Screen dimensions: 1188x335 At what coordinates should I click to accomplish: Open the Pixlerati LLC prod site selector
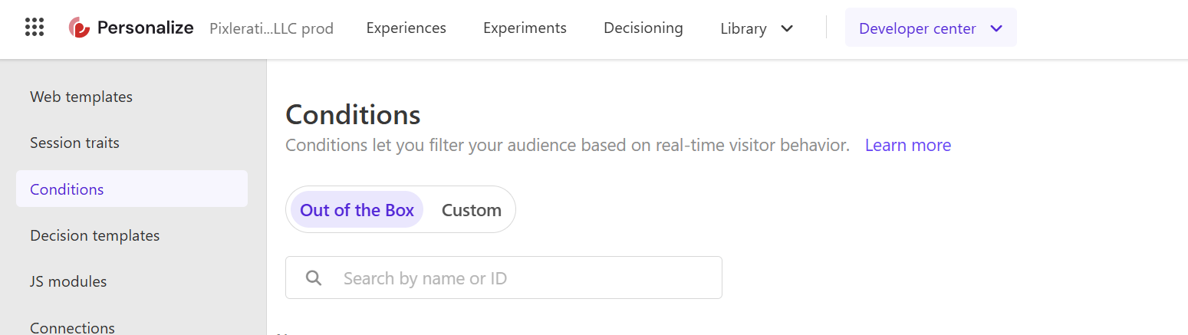271,29
